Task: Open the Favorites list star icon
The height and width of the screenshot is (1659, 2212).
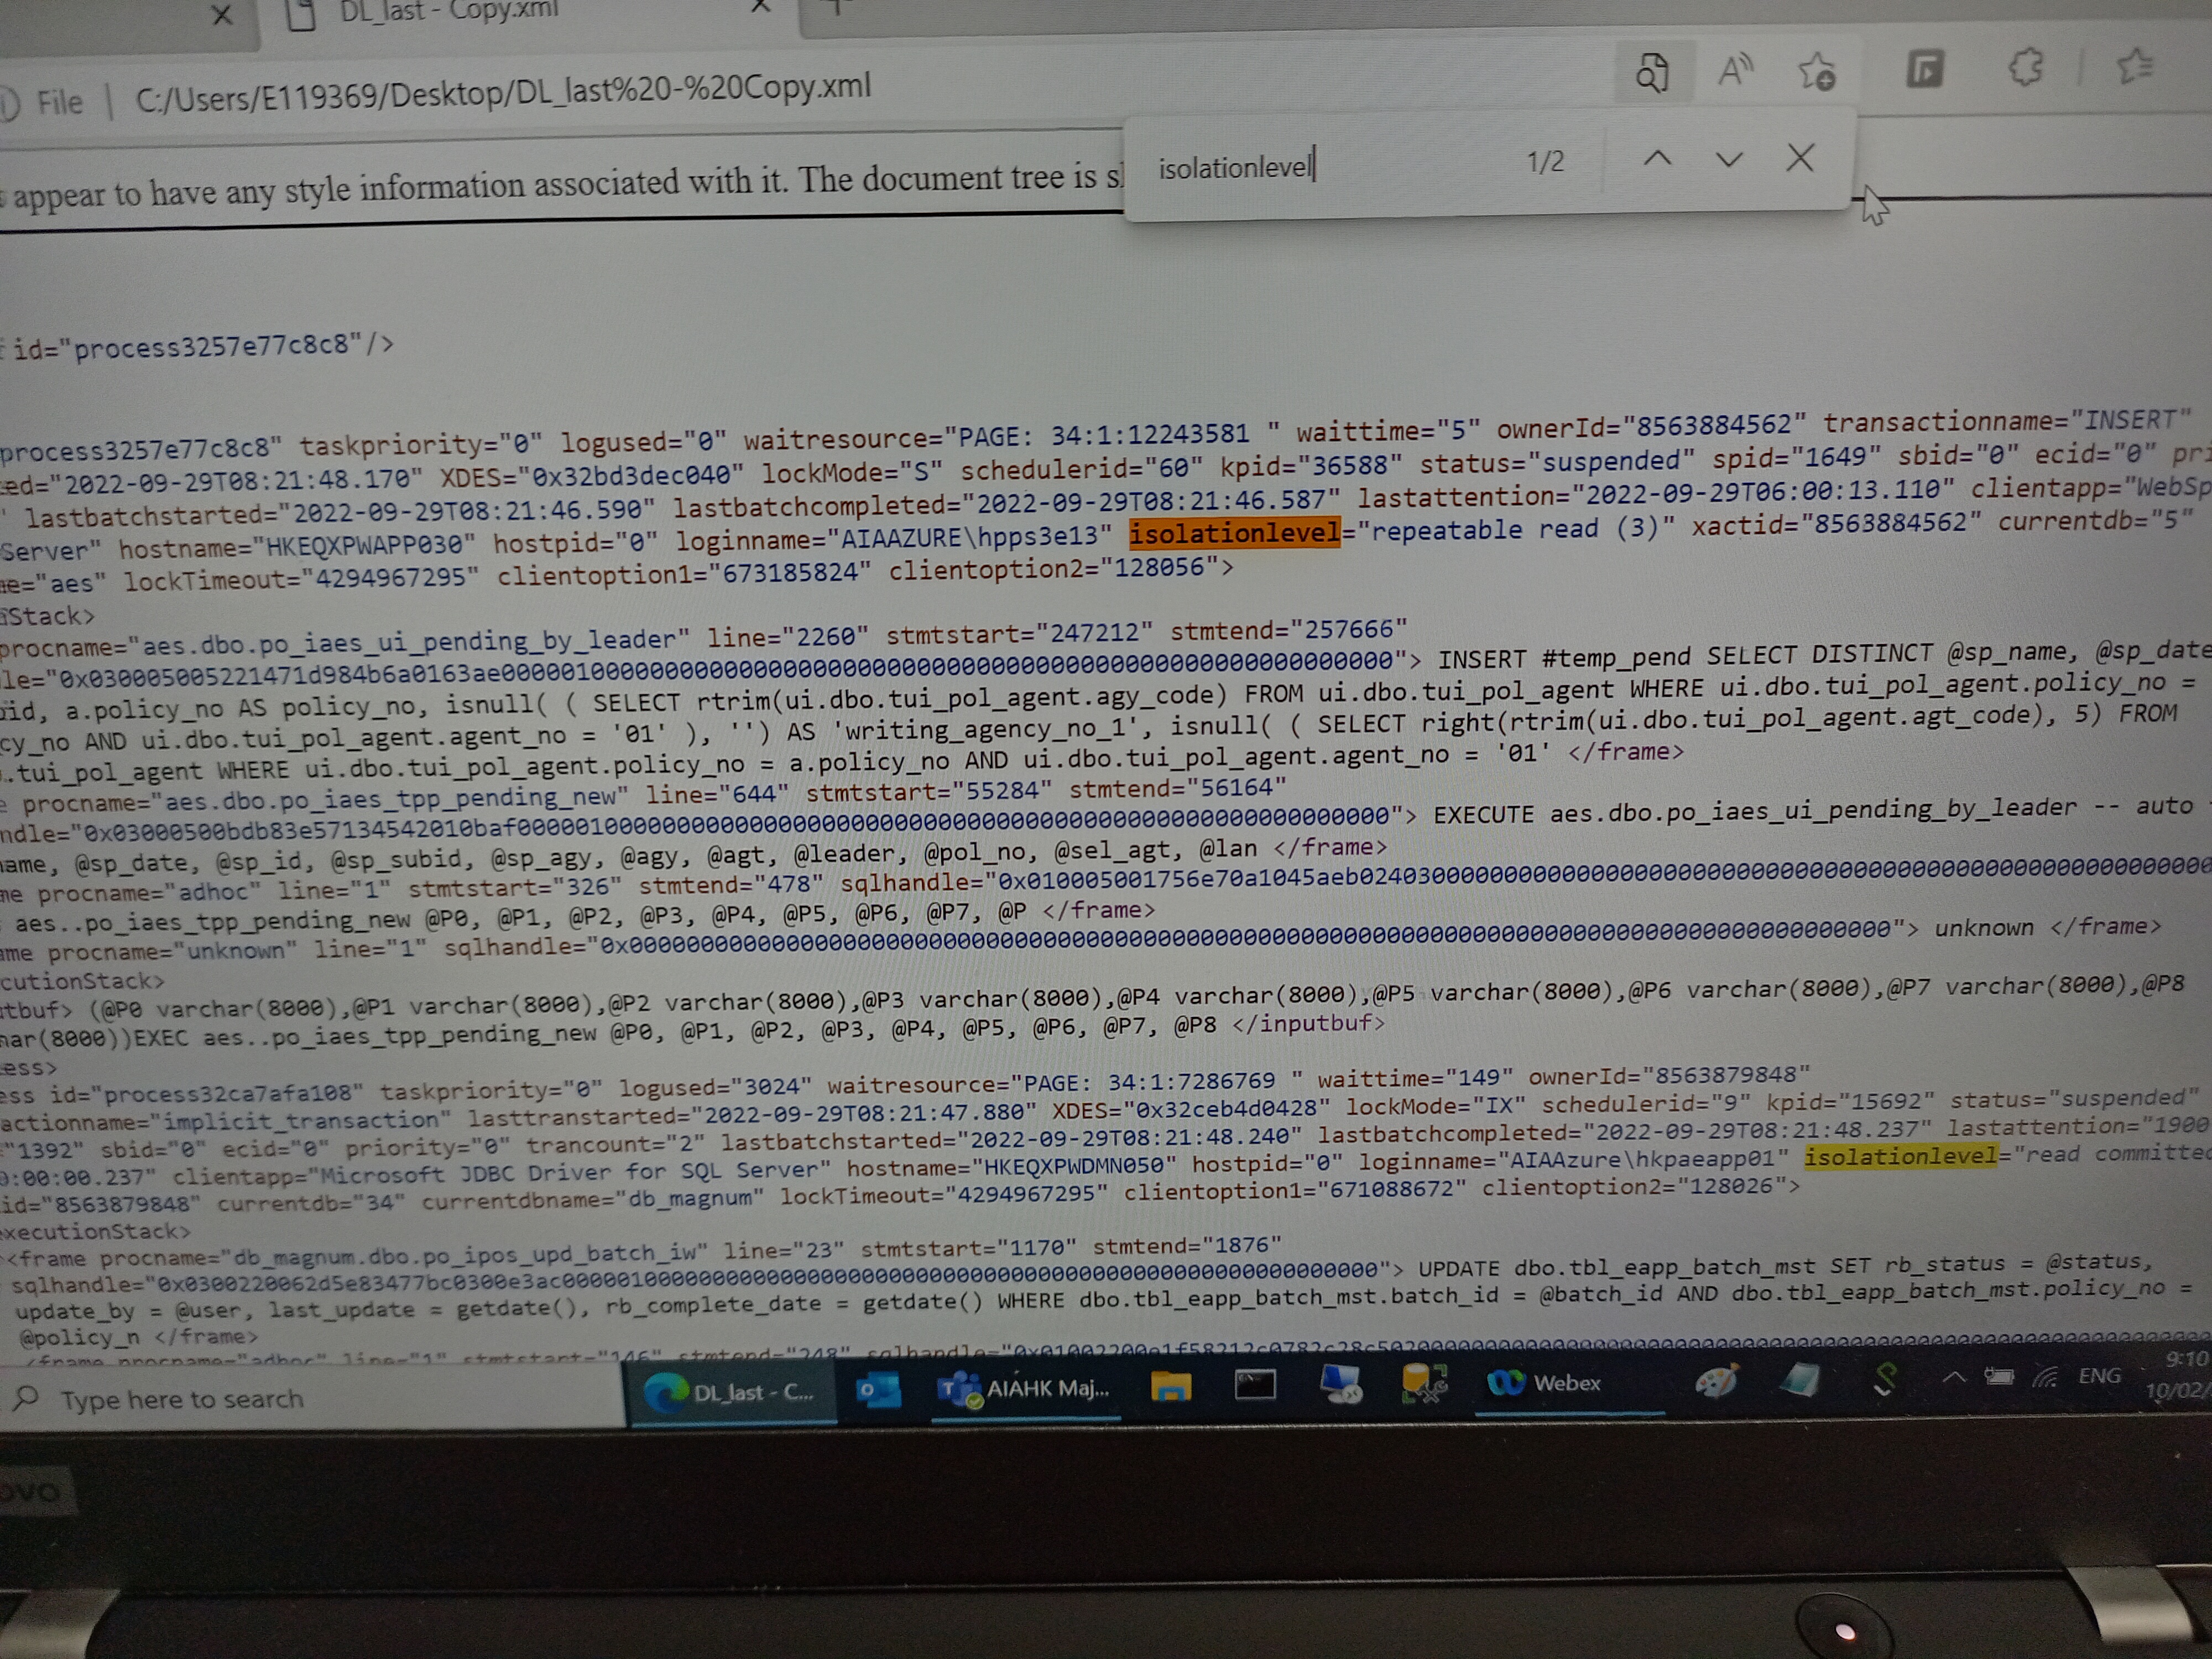Action: [x=2134, y=65]
